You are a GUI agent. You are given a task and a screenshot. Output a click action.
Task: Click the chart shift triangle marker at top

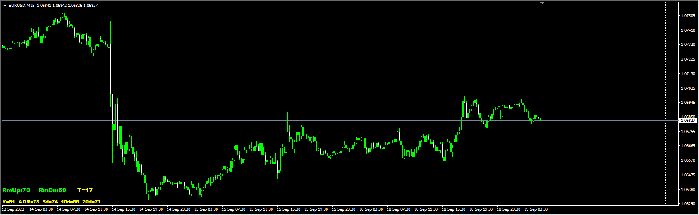click(x=542, y=3)
